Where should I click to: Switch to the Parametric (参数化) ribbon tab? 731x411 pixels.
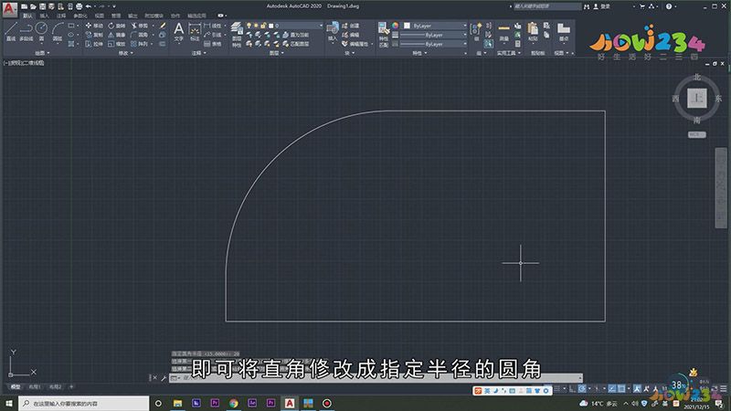click(x=80, y=16)
